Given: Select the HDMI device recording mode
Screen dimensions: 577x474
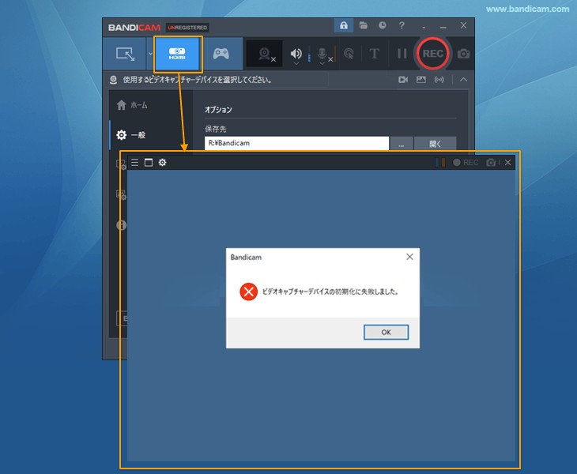Looking at the screenshot, I should [x=177, y=54].
